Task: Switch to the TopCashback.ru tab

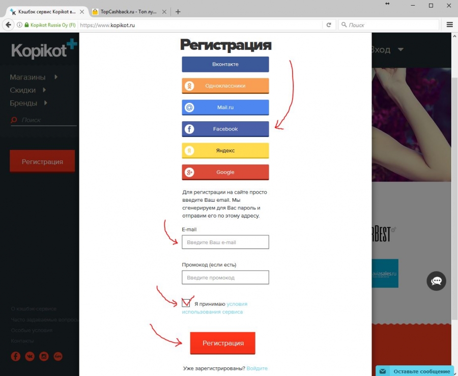Action: click(129, 12)
